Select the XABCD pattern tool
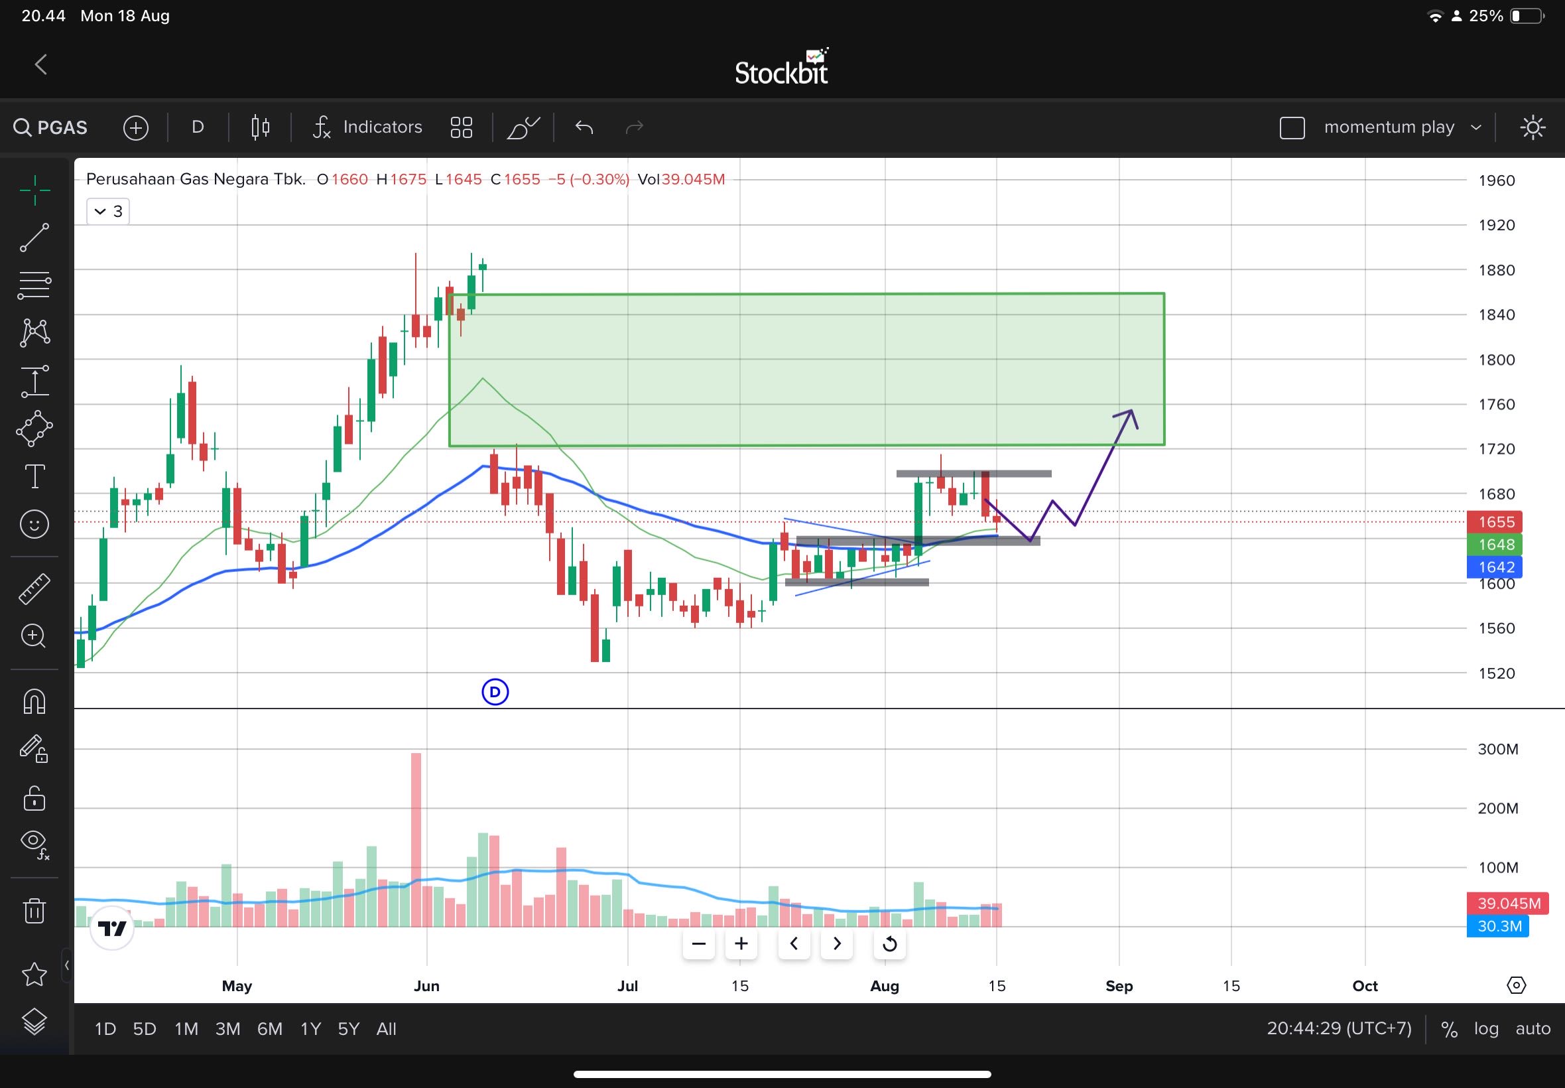Image resolution: width=1565 pixels, height=1088 pixels. click(x=34, y=332)
